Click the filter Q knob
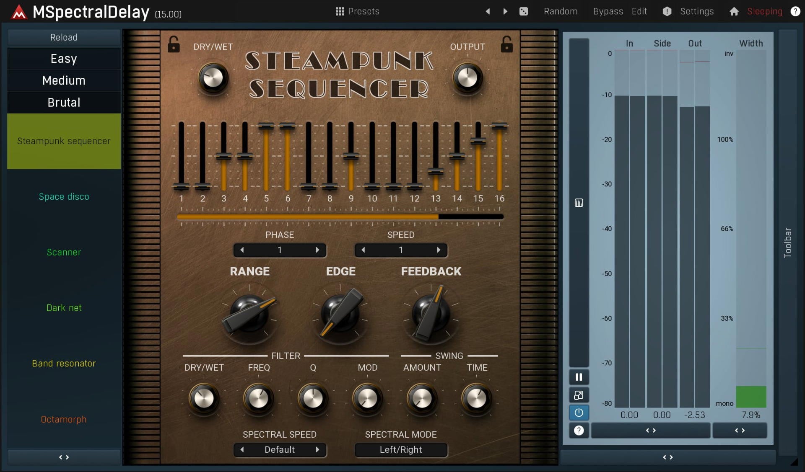The width and height of the screenshot is (805, 472). click(x=313, y=398)
